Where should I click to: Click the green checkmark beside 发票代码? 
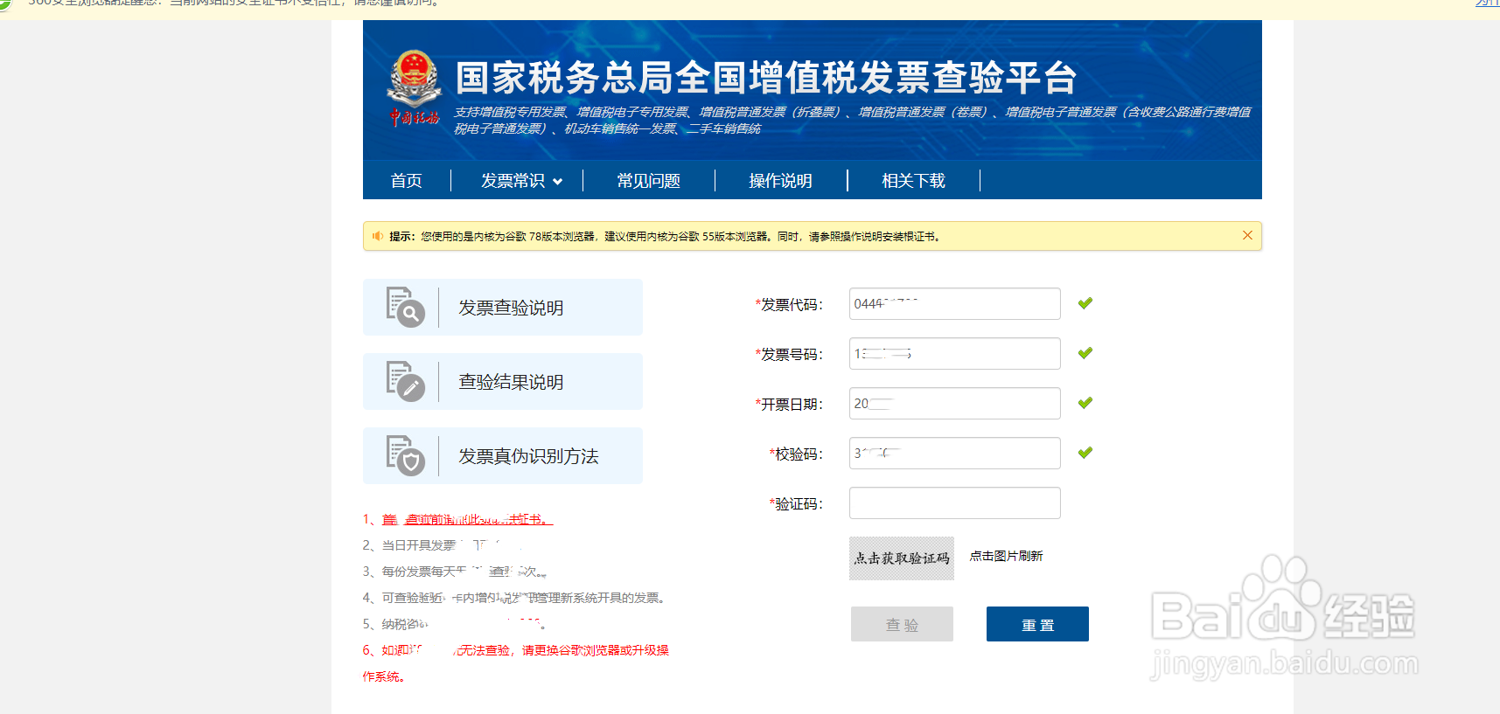coord(1085,303)
